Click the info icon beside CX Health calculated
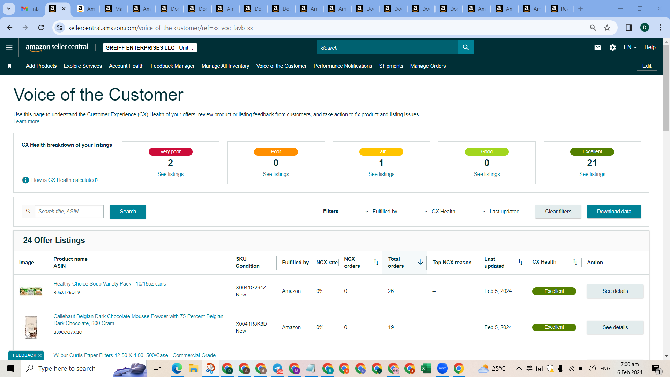 click(25, 180)
